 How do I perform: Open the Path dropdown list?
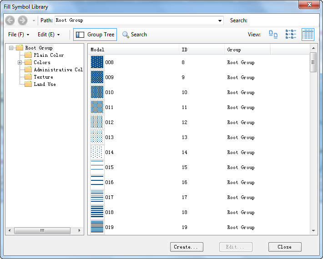[220, 20]
